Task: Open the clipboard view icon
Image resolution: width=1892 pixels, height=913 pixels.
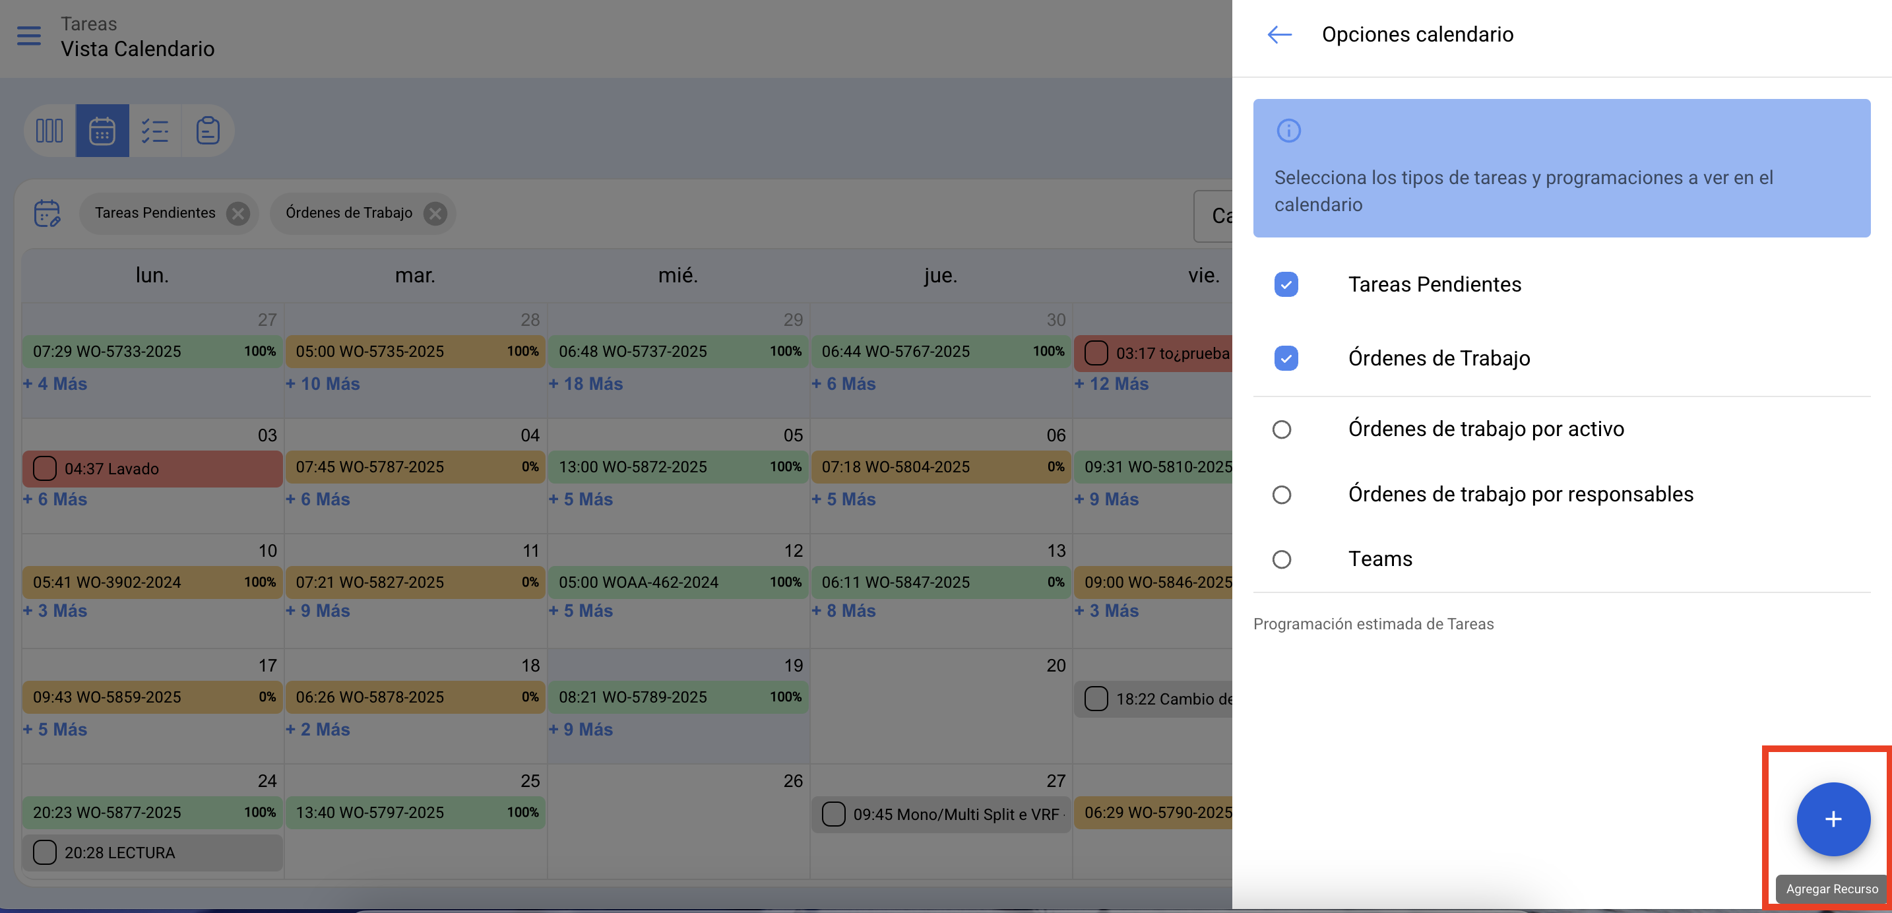Action: [208, 131]
